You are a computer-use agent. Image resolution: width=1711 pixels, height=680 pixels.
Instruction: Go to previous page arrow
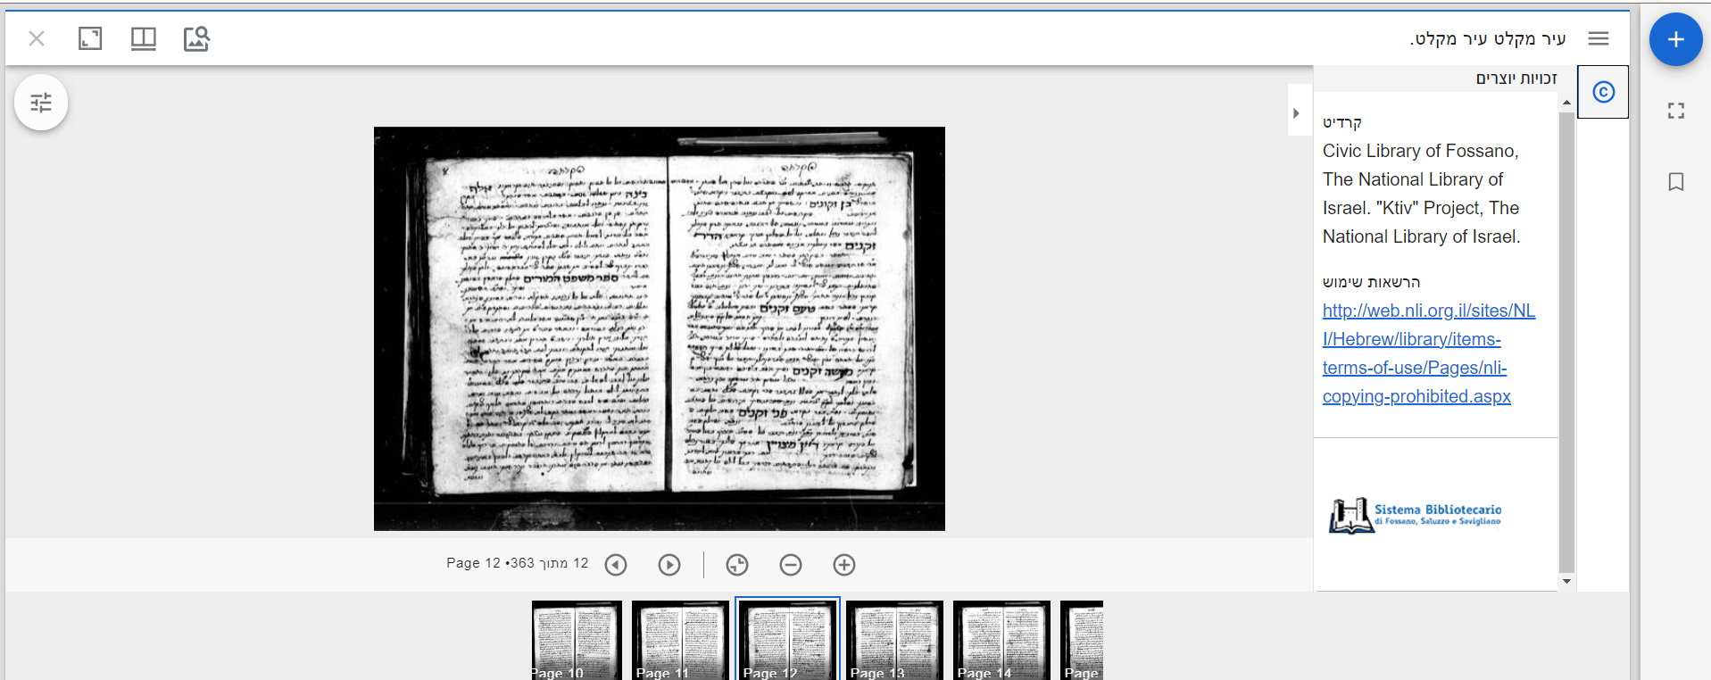pos(616,565)
